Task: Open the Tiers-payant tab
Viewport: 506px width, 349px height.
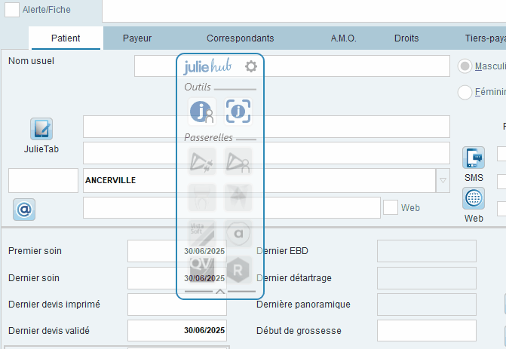Action: pos(485,38)
